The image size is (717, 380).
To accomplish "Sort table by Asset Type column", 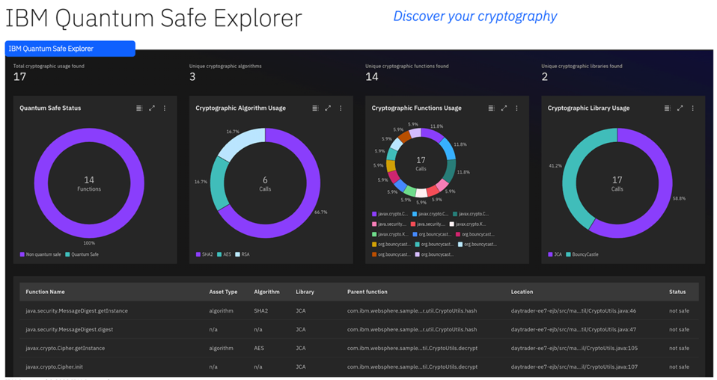I will click(x=223, y=292).
